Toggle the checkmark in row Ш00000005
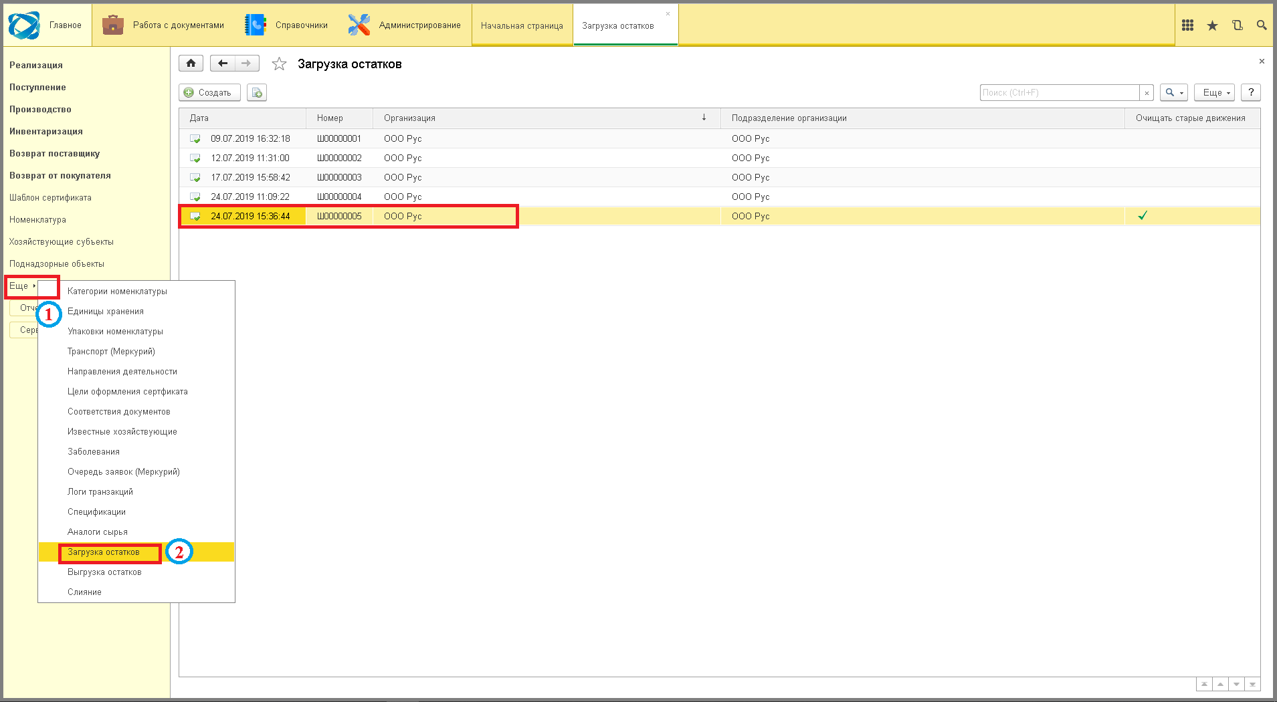This screenshot has width=1277, height=702. [x=1143, y=215]
